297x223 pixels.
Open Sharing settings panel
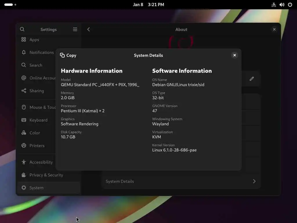click(x=37, y=91)
